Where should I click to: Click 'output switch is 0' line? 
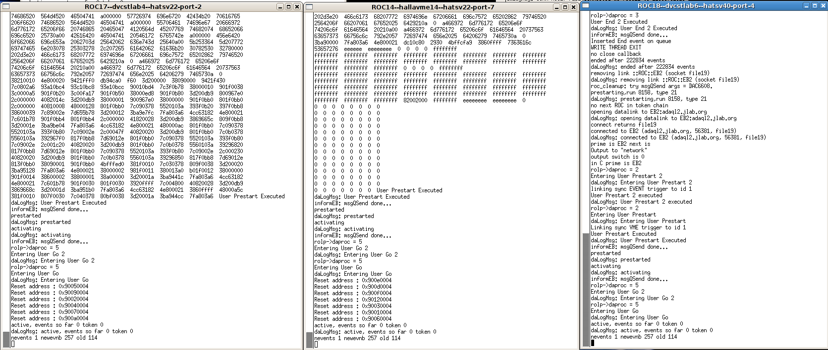(x=617, y=157)
